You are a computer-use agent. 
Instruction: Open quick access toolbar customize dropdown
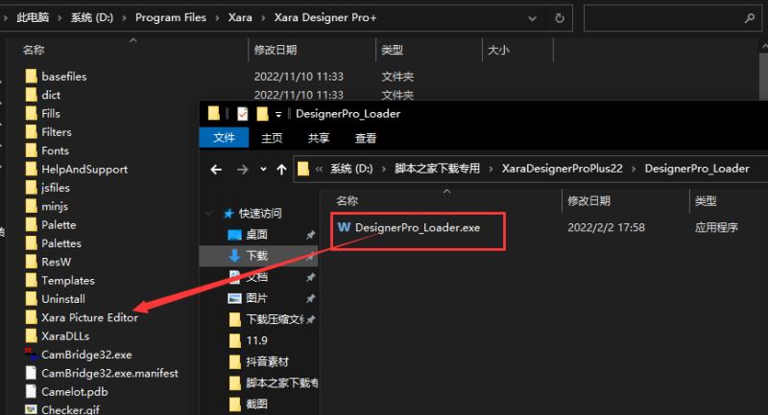pos(278,114)
